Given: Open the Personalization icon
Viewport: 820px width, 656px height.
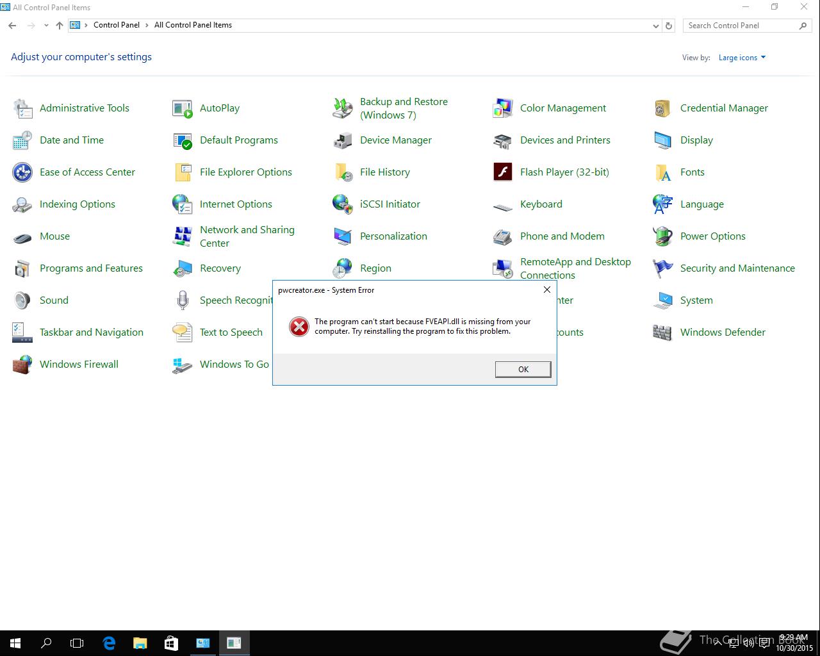Looking at the screenshot, I should click(x=343, y=236).
